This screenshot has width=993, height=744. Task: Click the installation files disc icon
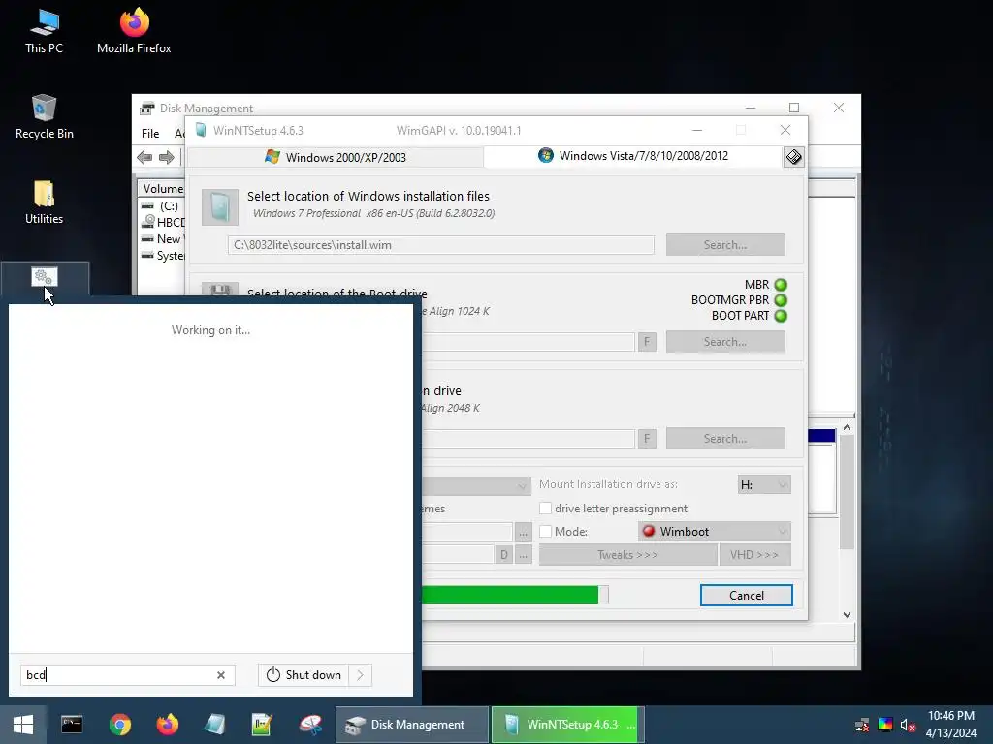tap(220, 207)
